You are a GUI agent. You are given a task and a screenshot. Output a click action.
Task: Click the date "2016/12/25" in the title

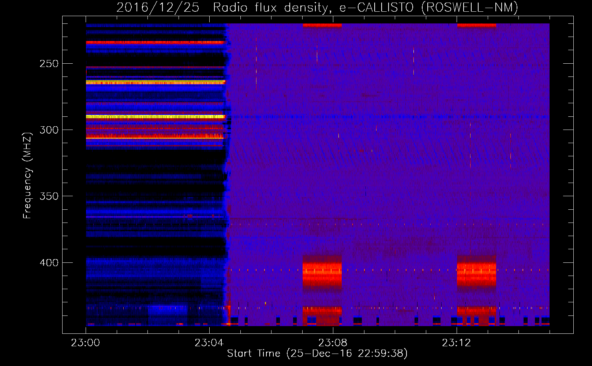(158, 7)
